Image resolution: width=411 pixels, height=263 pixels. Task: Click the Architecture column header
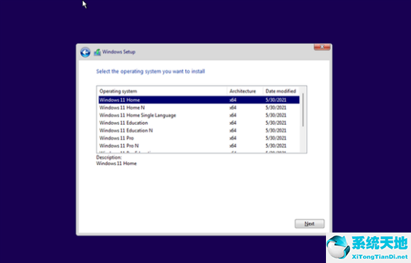tap(244, 91)
